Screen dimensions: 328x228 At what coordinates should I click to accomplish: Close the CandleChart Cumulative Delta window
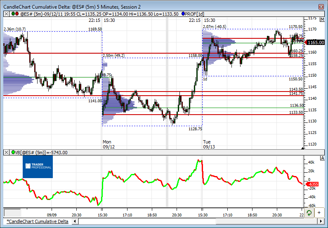click(x=321, y=7)
